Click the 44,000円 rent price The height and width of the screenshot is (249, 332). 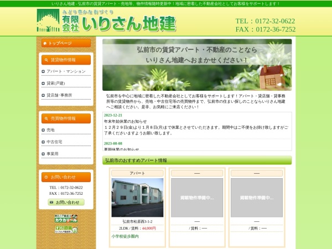point(149,228)
